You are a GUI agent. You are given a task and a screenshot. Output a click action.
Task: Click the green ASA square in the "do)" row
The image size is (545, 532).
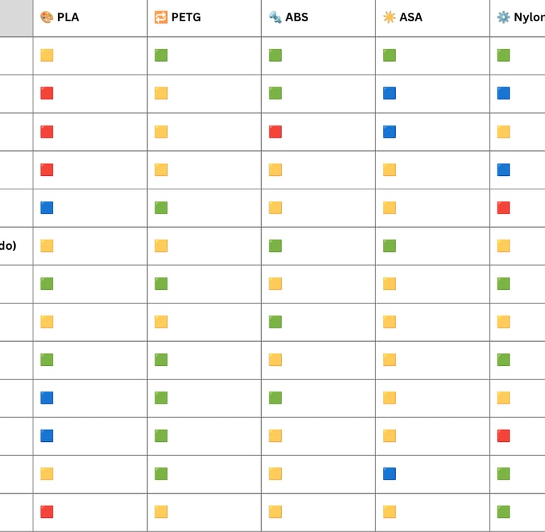pos(390,245)
